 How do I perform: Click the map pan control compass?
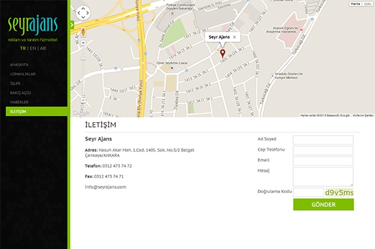tap(83, 13)
